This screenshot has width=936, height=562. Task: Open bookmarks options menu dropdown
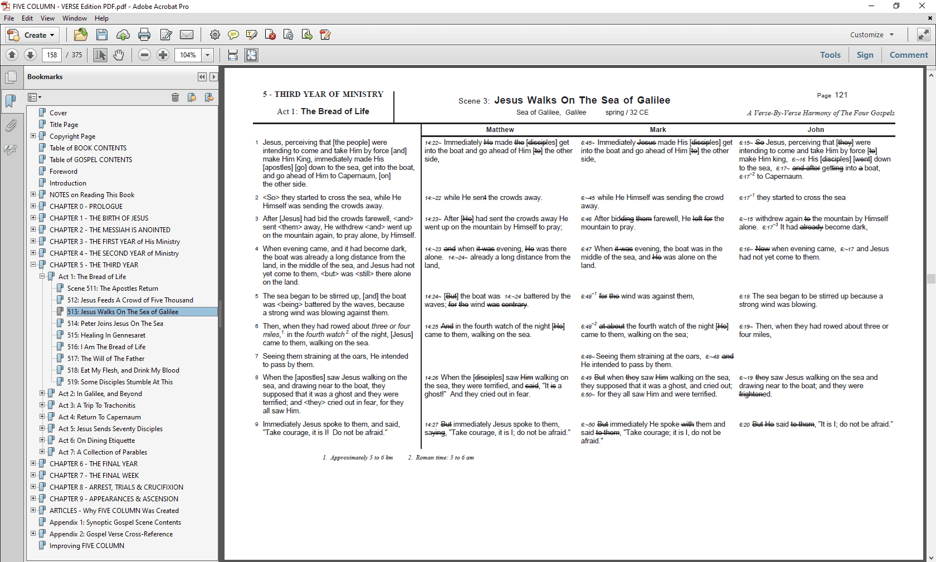point(35,97)
